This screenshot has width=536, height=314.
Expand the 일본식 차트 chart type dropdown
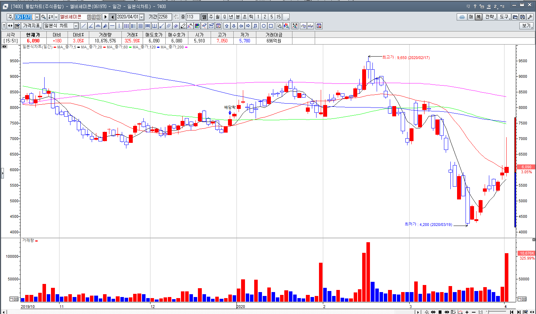tap(76, 26)
